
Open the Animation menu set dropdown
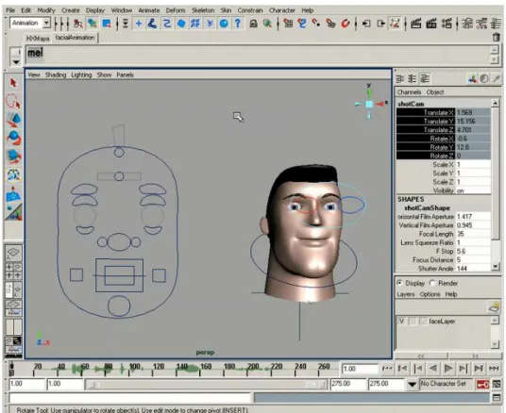click(x=47, y=23)
